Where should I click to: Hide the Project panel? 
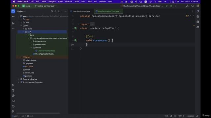coord(66,11)
